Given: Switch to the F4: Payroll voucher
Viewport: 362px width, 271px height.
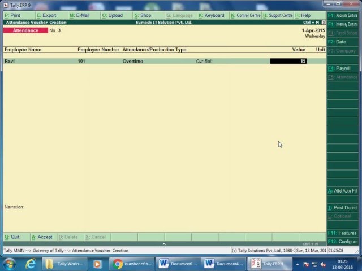Looking at the screenshot, I should tap(343, 68).
